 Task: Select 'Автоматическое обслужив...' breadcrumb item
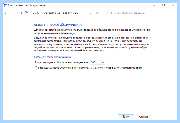click(61, 13)
